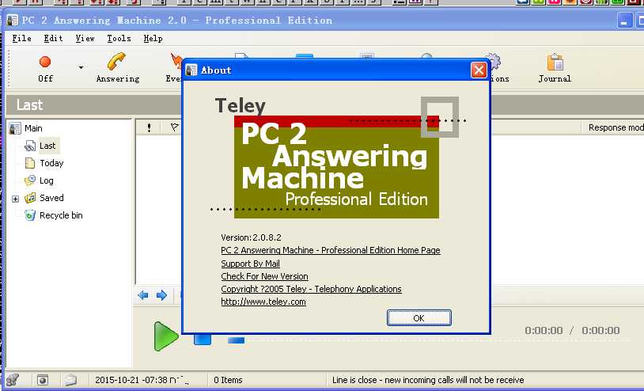
Task: Click the Response mode column header
Action: pyautogui.click(x=616, y=127)
